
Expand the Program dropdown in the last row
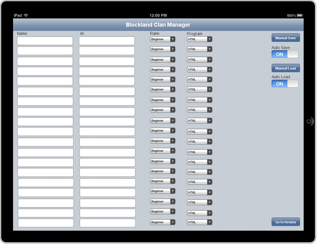tap(200, 222)
